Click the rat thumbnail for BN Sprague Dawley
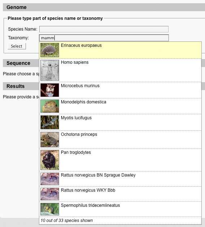Image resolution: width=205 pixels, height=227 pixels. (50, 179)
